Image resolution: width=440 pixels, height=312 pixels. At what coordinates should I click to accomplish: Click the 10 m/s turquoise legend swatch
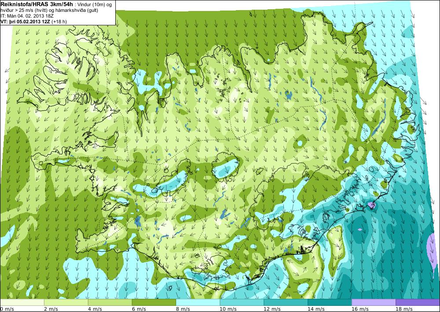click(242, 302)
